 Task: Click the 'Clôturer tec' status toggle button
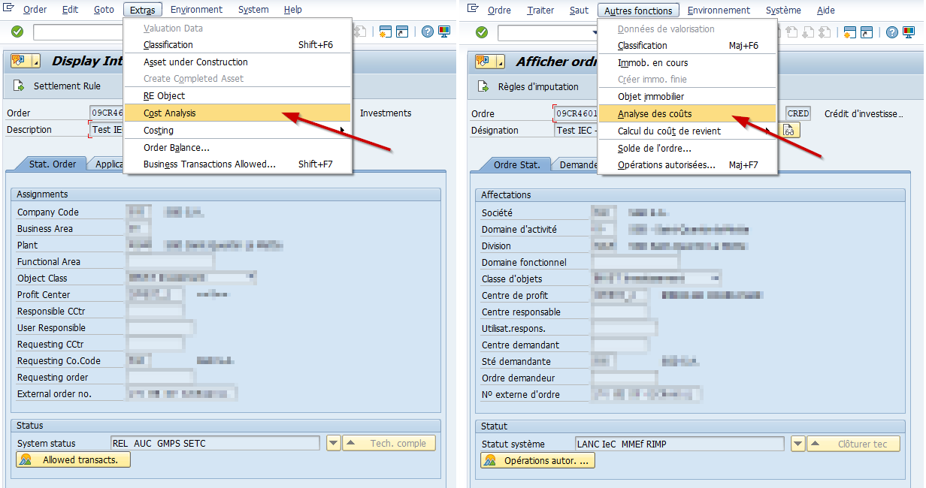(854, 443)
